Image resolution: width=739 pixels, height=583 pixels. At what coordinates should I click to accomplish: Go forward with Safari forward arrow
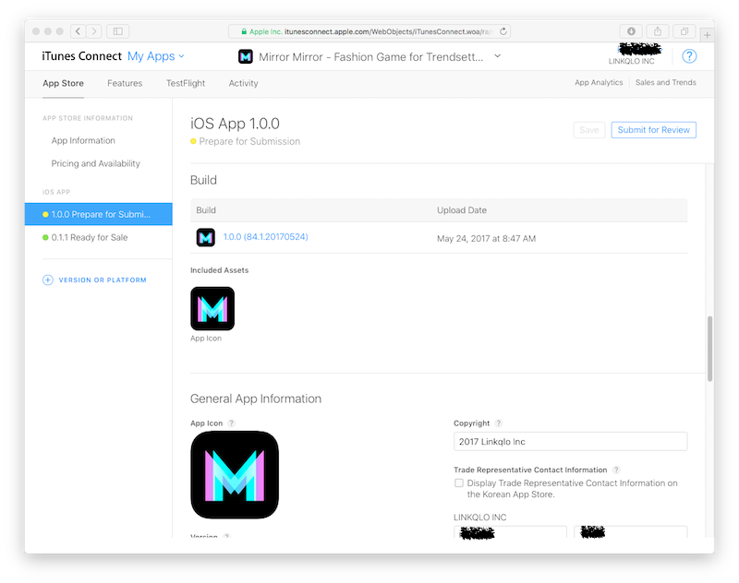coord(94,31)
